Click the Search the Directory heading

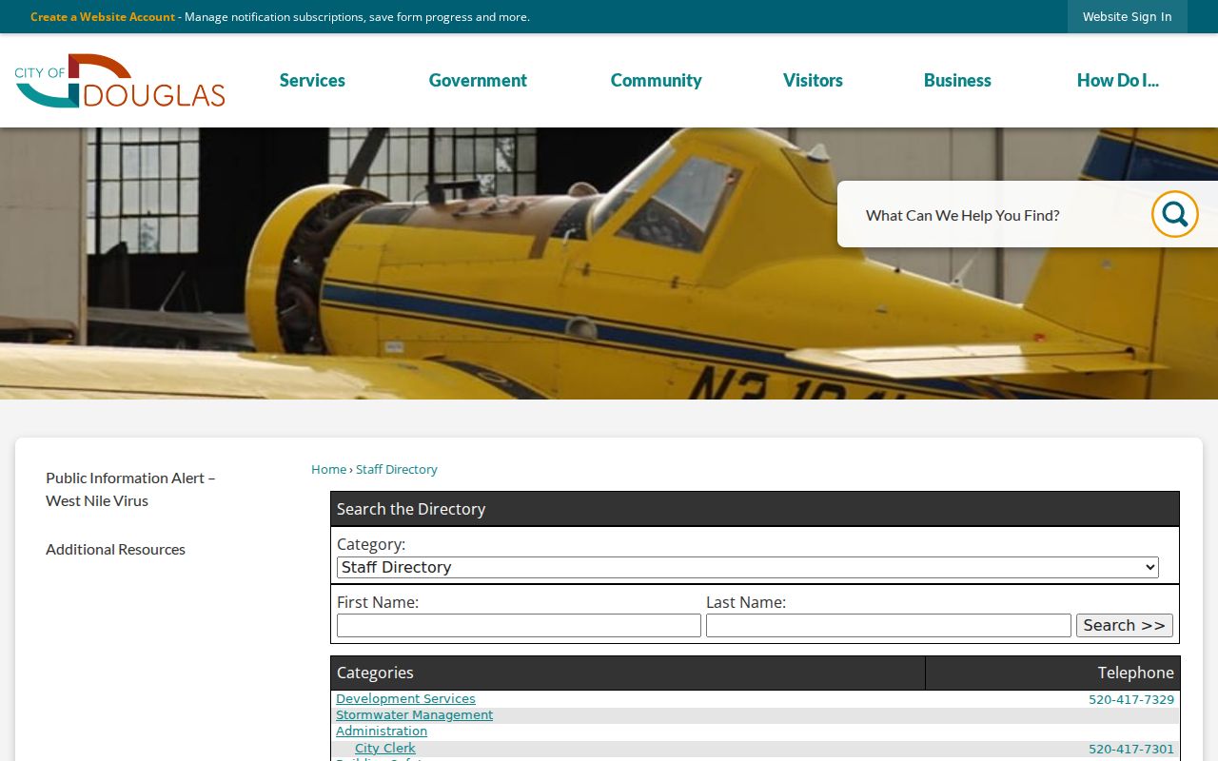755,509
